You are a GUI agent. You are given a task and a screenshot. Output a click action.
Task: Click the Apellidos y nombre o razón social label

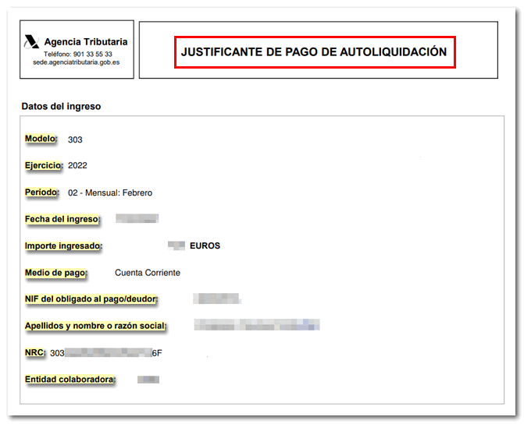[96, 325]
